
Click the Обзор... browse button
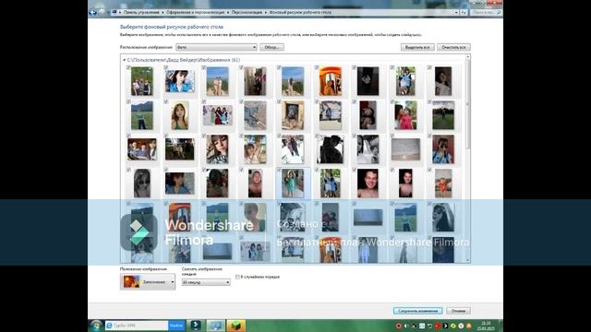(x=271, y=47)
